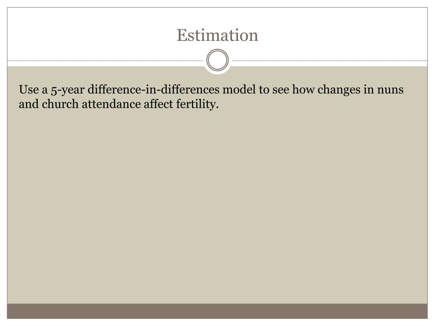Image resolution: width=435 pixels, height=326 pixels.
Task: Click the circular ornament under the title
Action: 217,60
